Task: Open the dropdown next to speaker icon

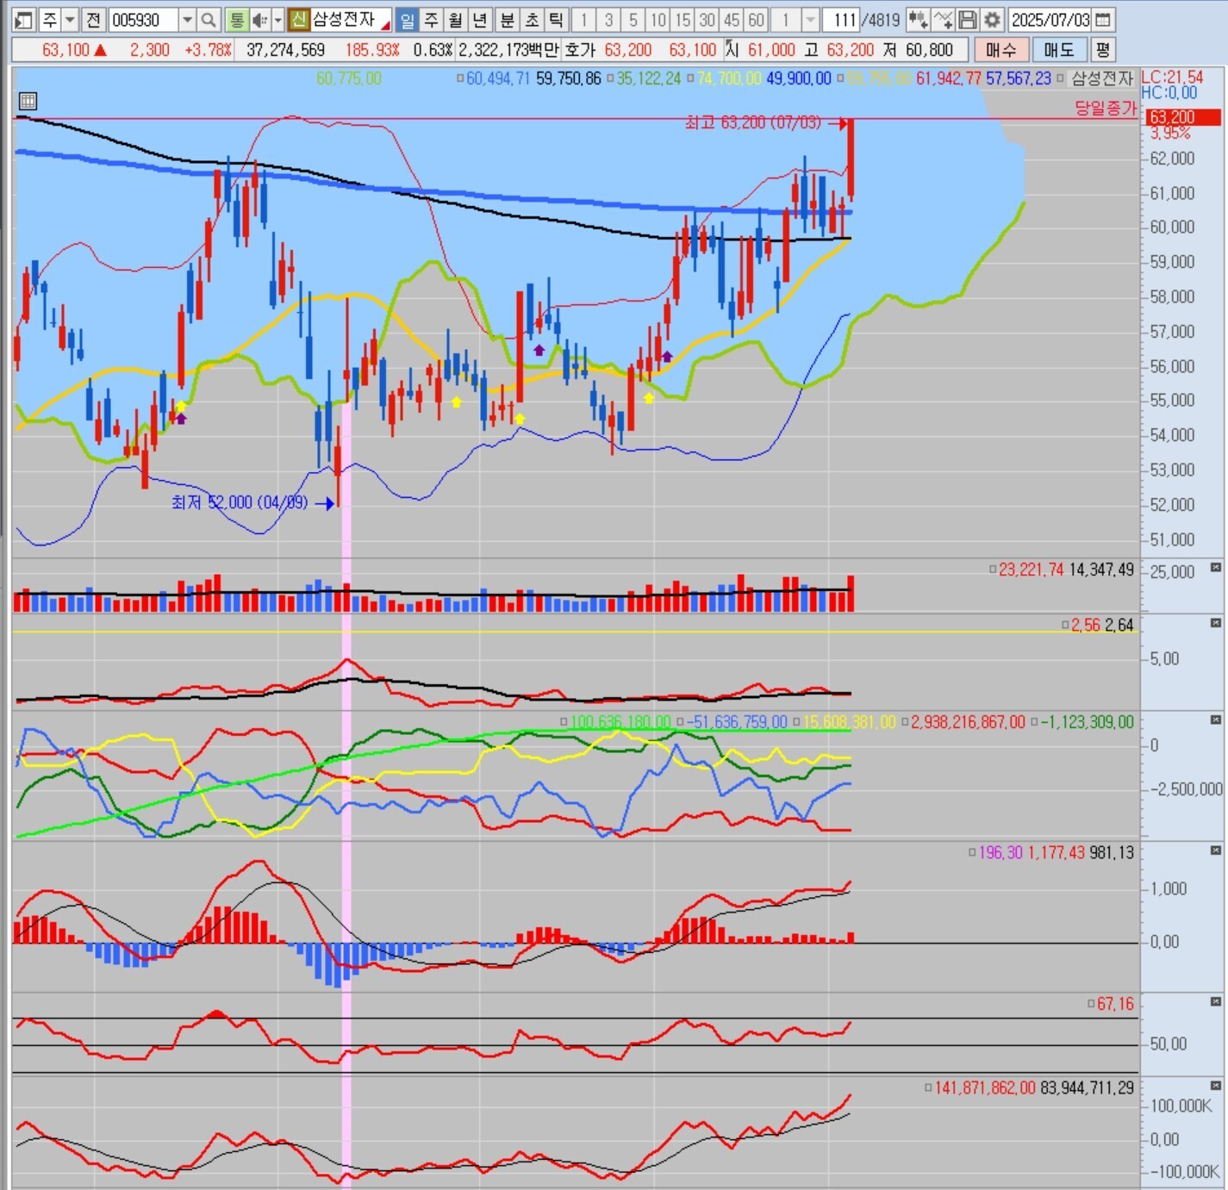Action: (x=277, y=20)
